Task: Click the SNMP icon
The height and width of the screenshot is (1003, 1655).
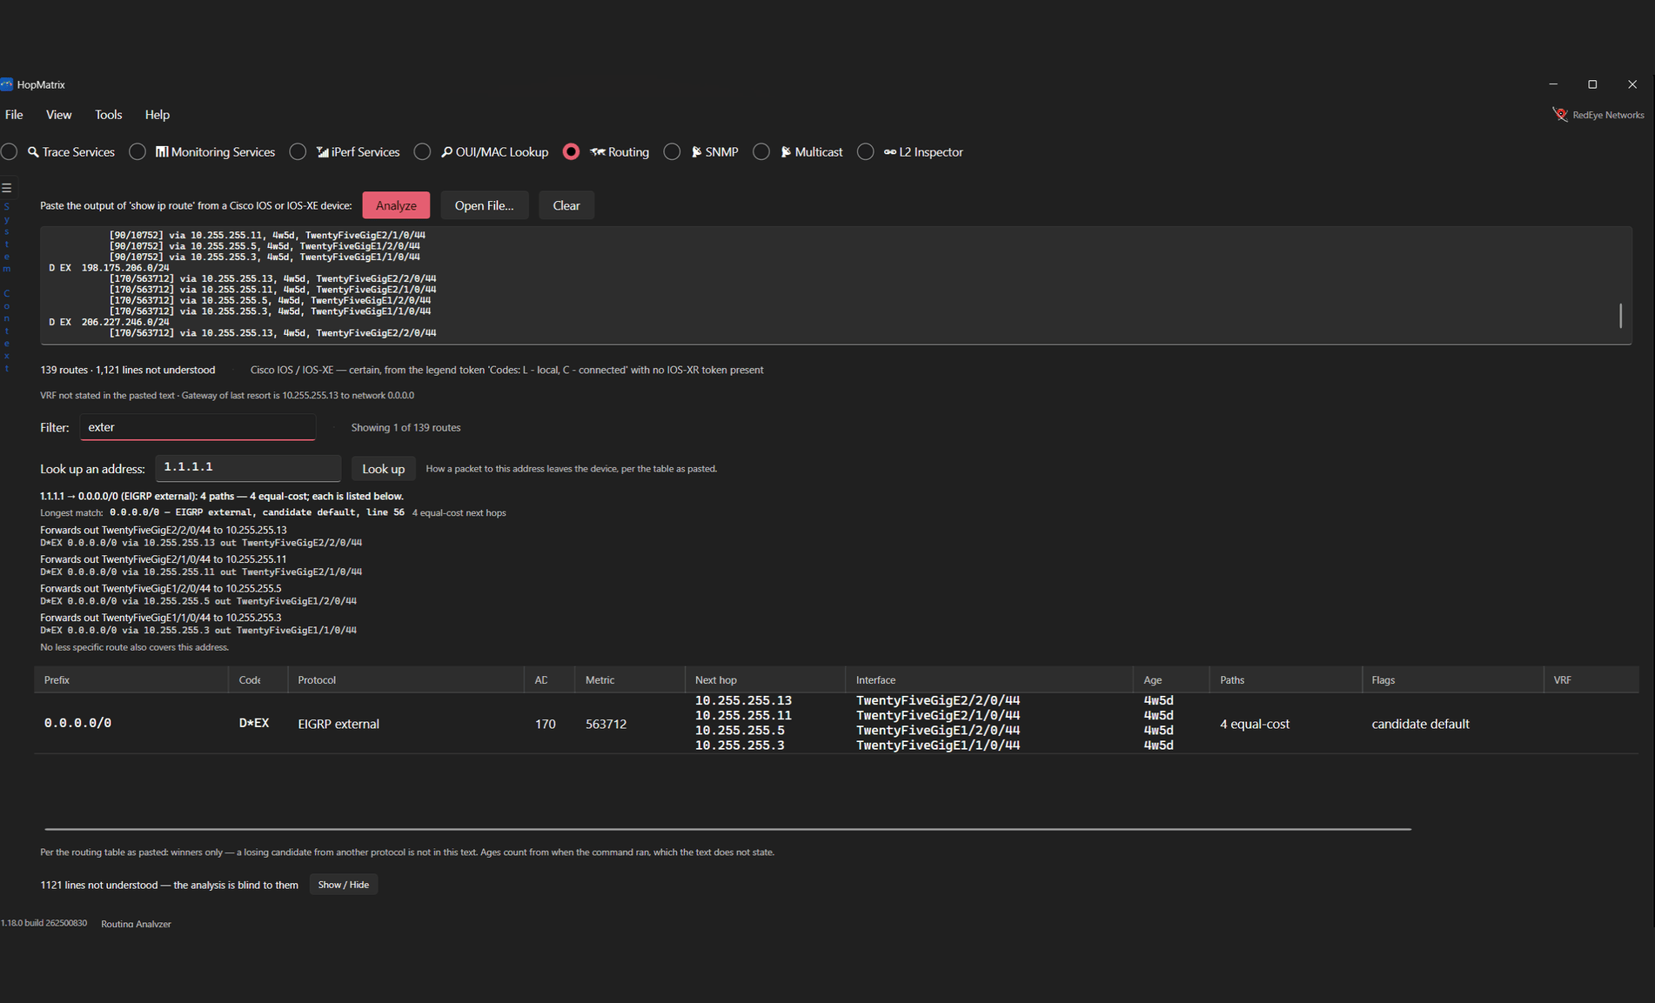Action: 696,152
